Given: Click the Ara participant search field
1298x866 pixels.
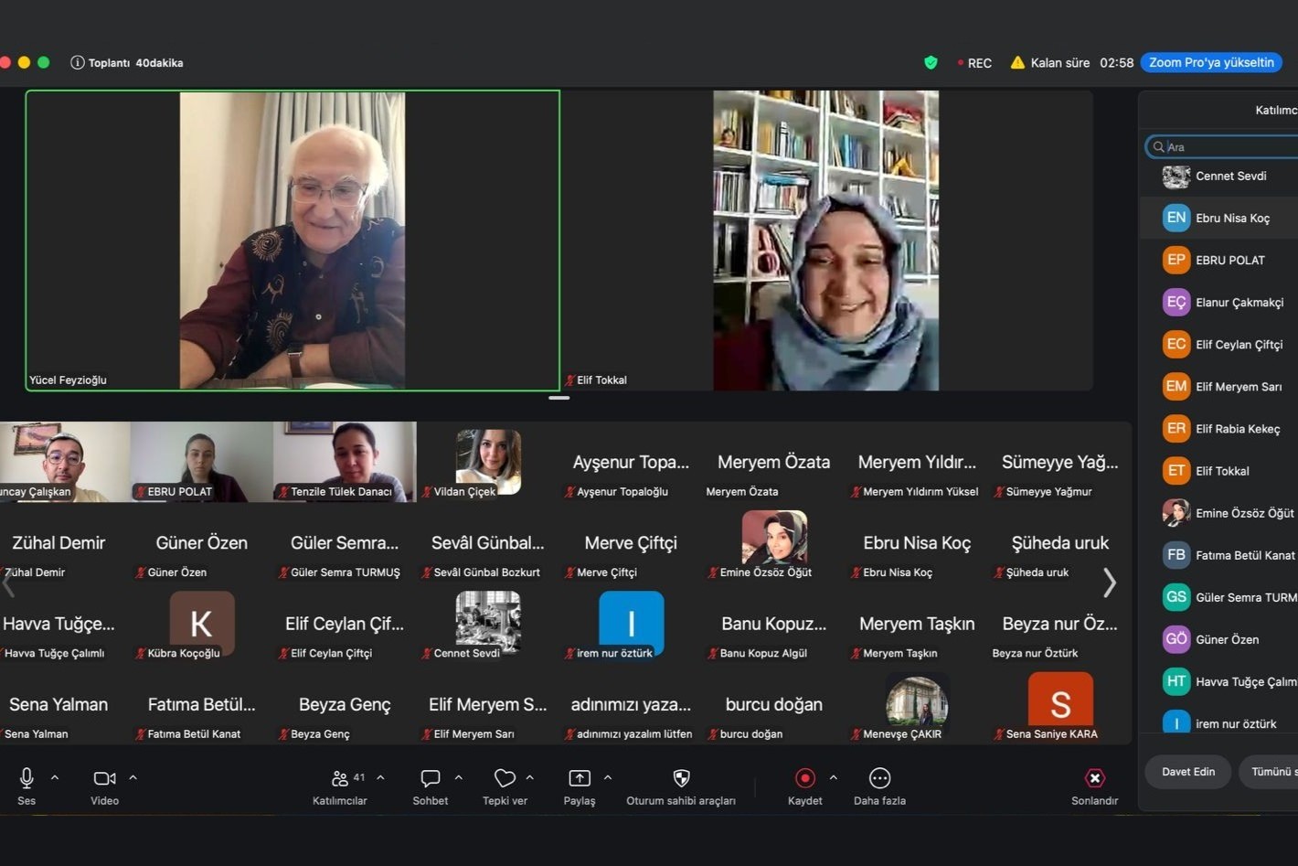Looking at the screenshot, I should point(1225,146).
